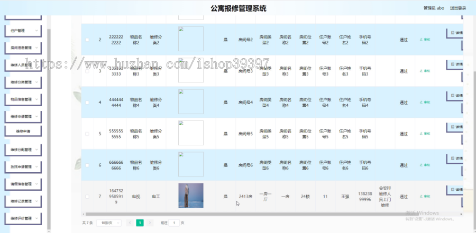Click broken image placeholder in row 2

[x=190, y=39]
